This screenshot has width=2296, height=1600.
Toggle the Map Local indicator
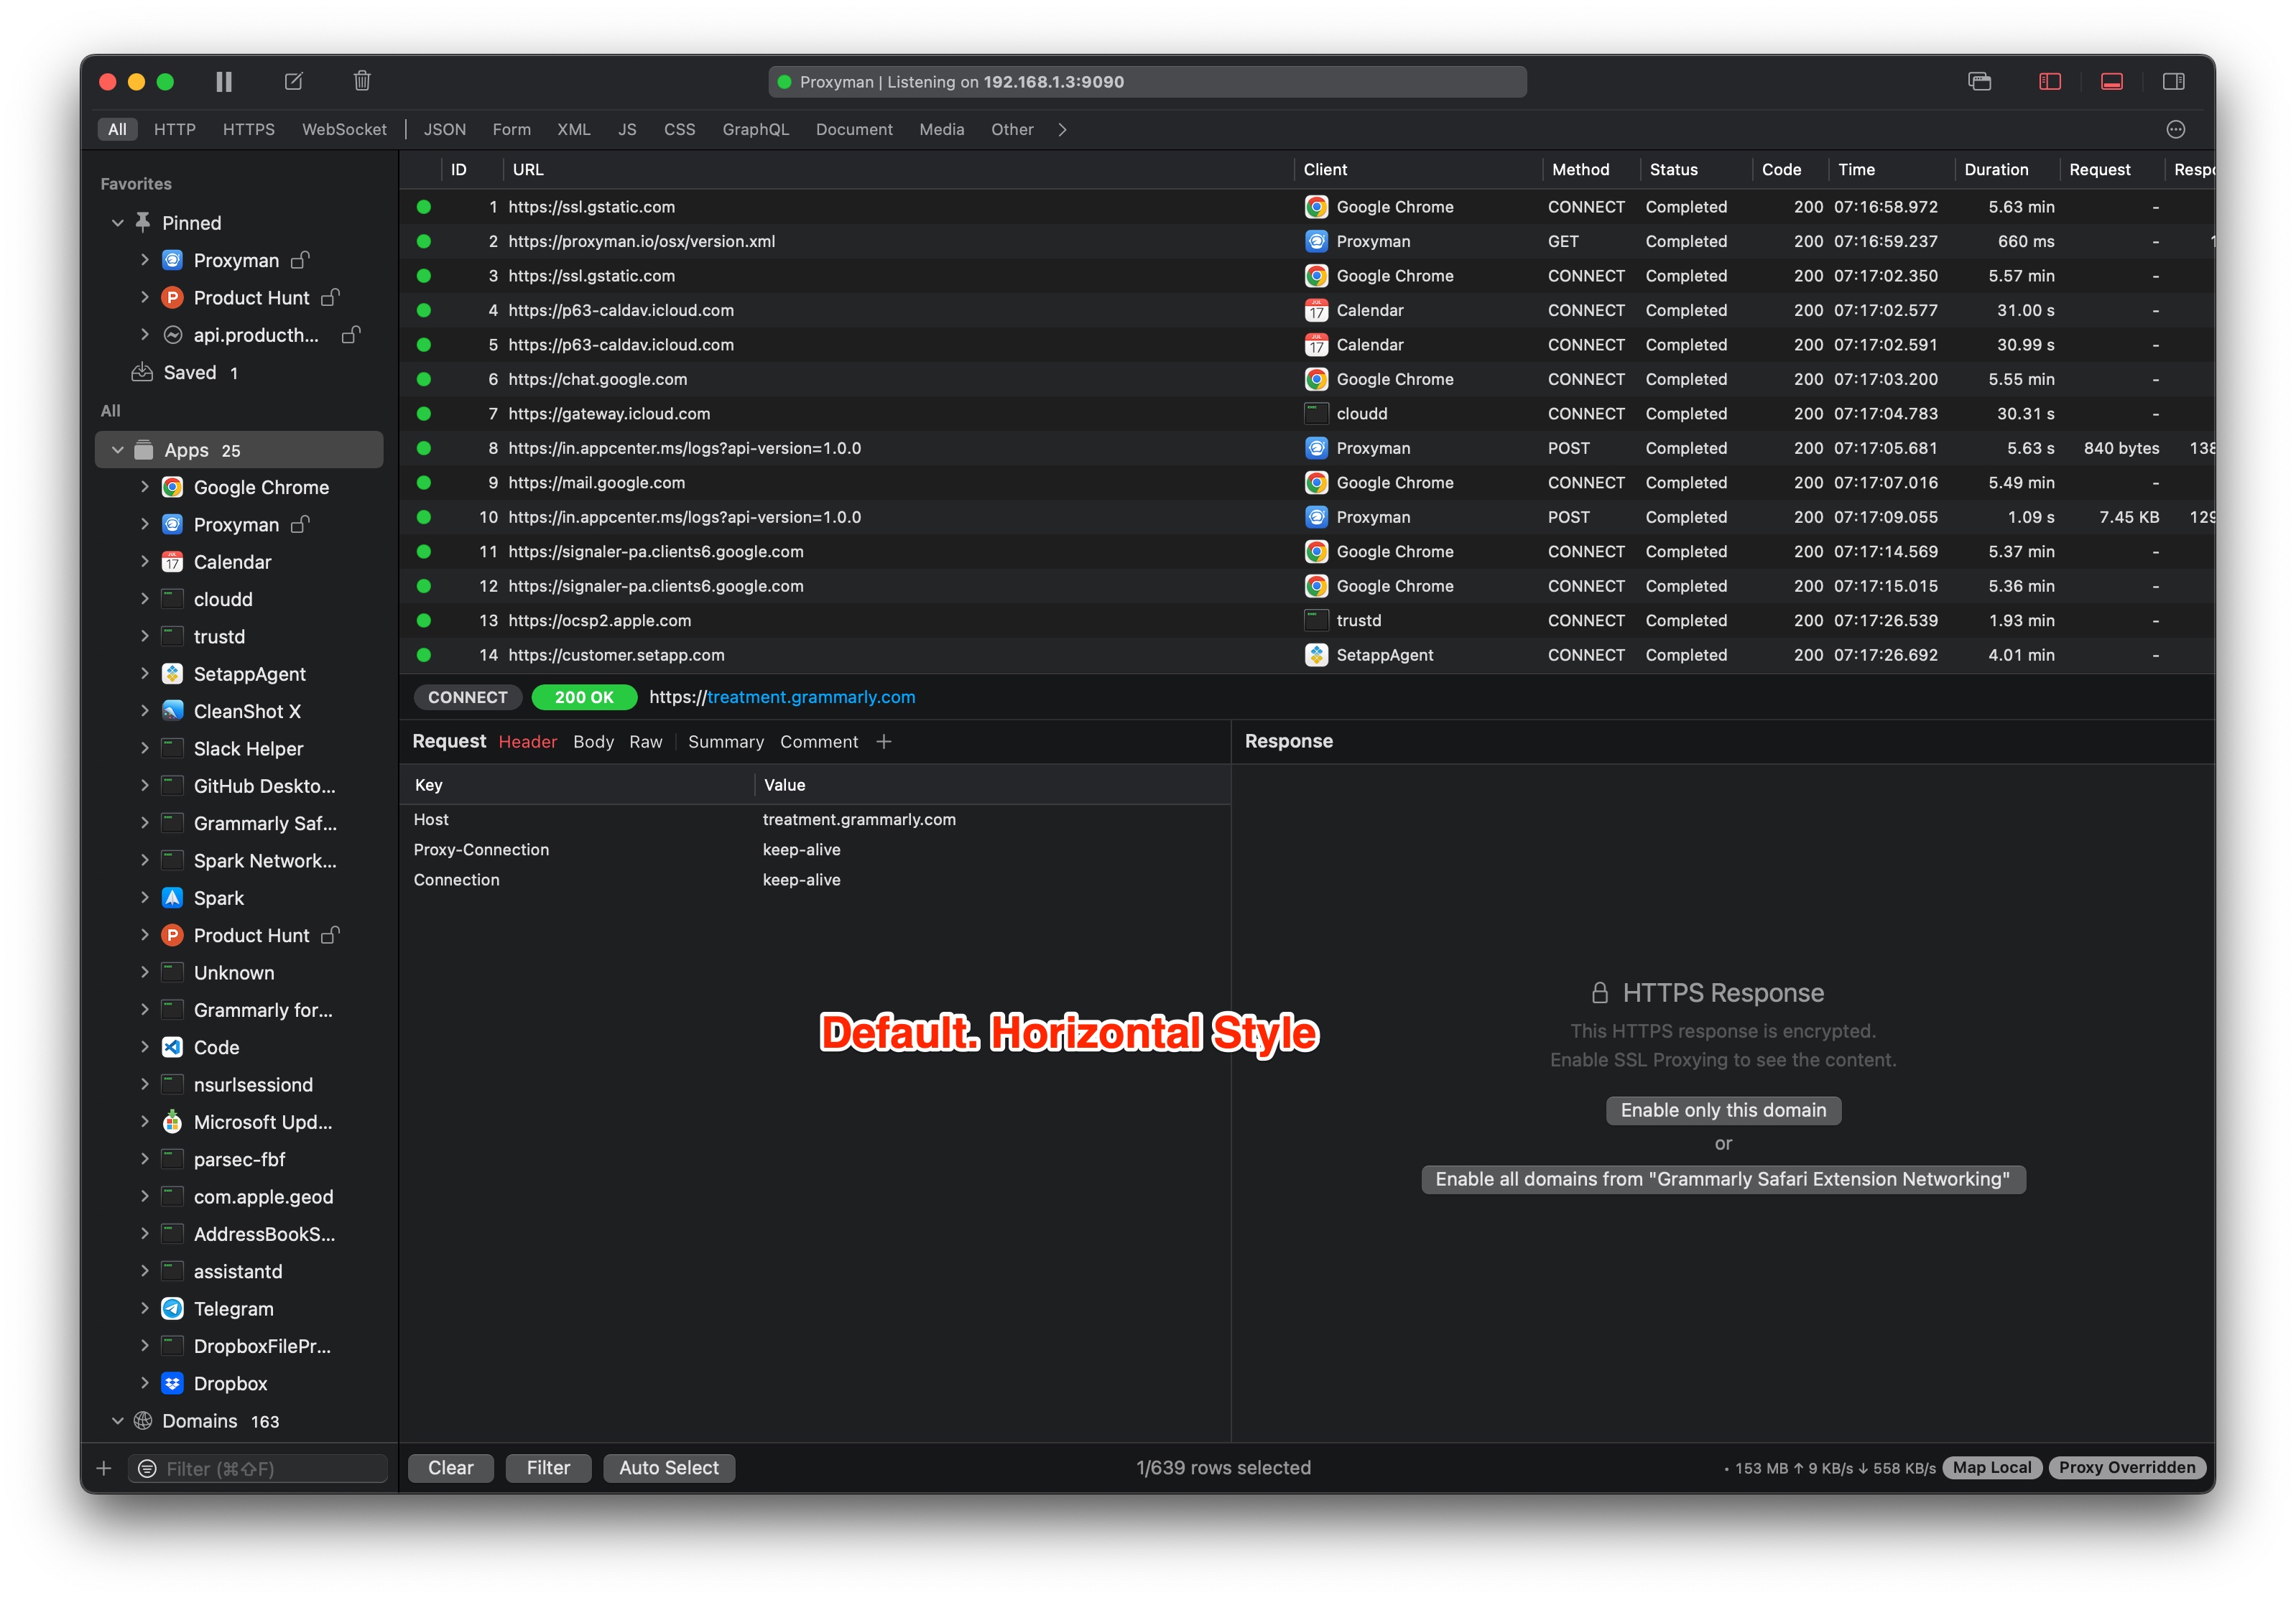1992,1467
